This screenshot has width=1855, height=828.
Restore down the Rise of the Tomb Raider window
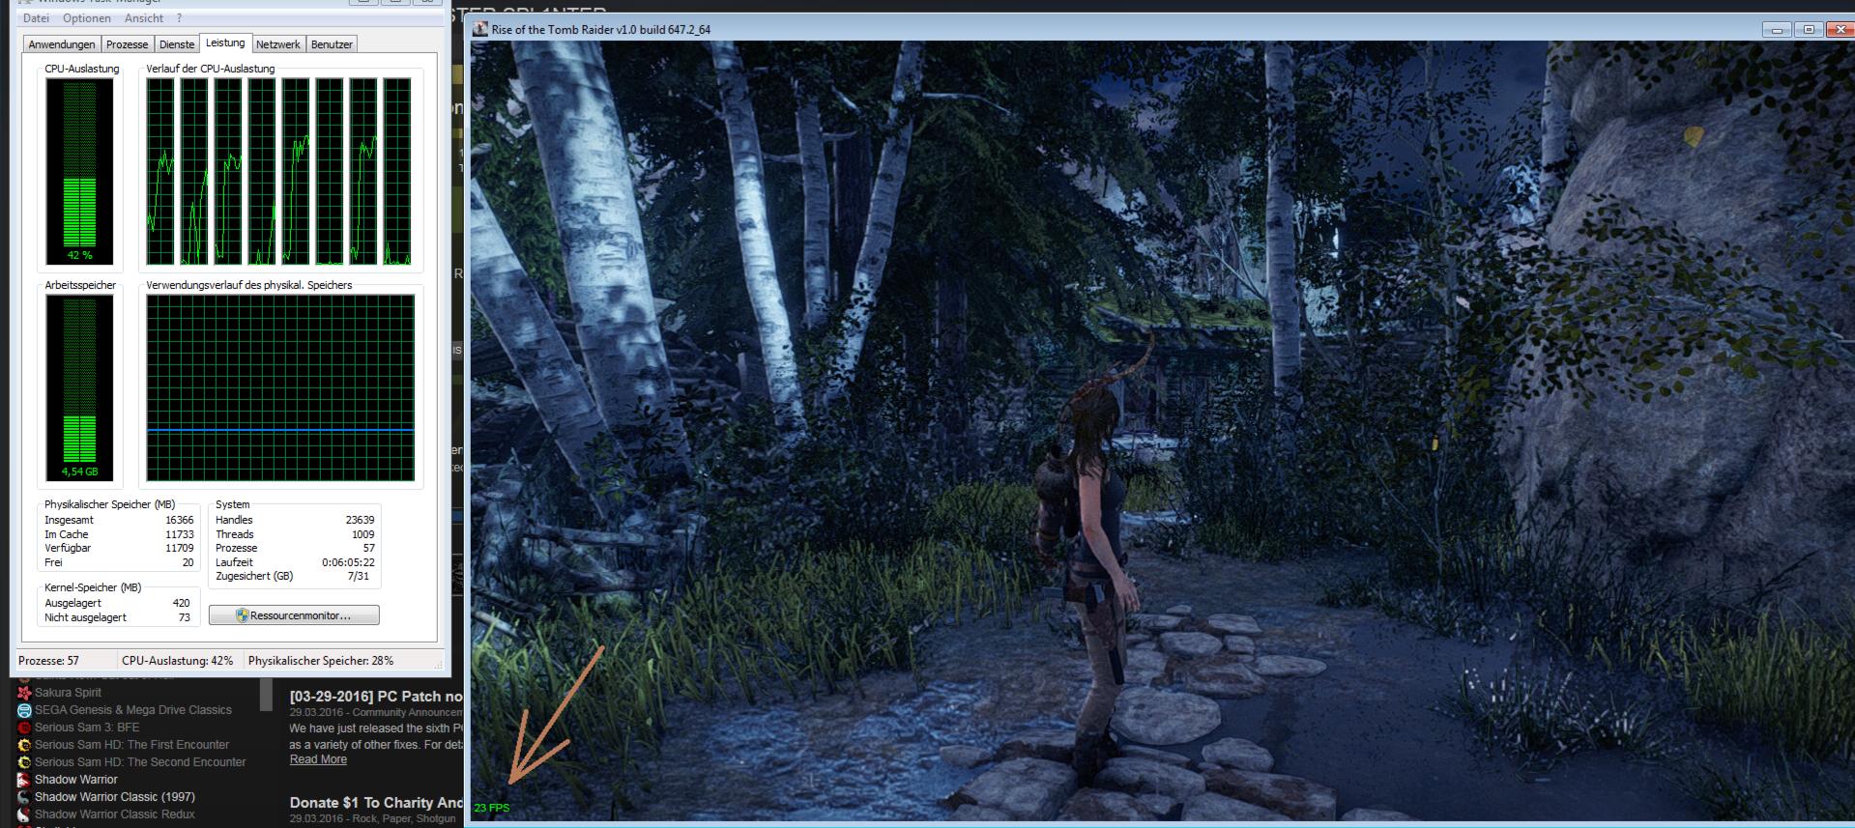coord(1809,30)
